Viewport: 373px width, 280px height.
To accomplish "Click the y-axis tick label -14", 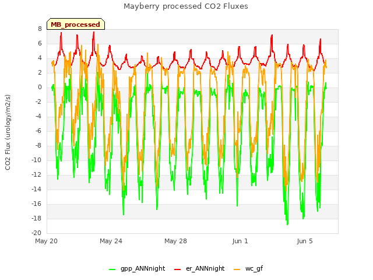I will pos(37,189).
